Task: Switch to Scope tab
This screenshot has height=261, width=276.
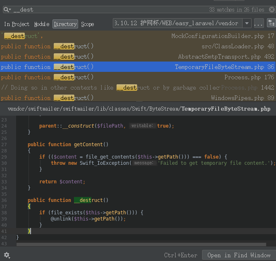Action: [88, 24]
